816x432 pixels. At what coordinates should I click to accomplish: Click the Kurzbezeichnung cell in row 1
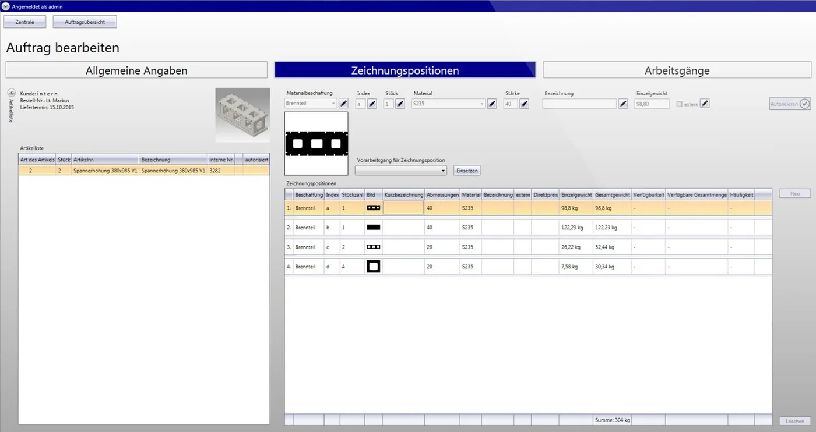pos(403,207)
